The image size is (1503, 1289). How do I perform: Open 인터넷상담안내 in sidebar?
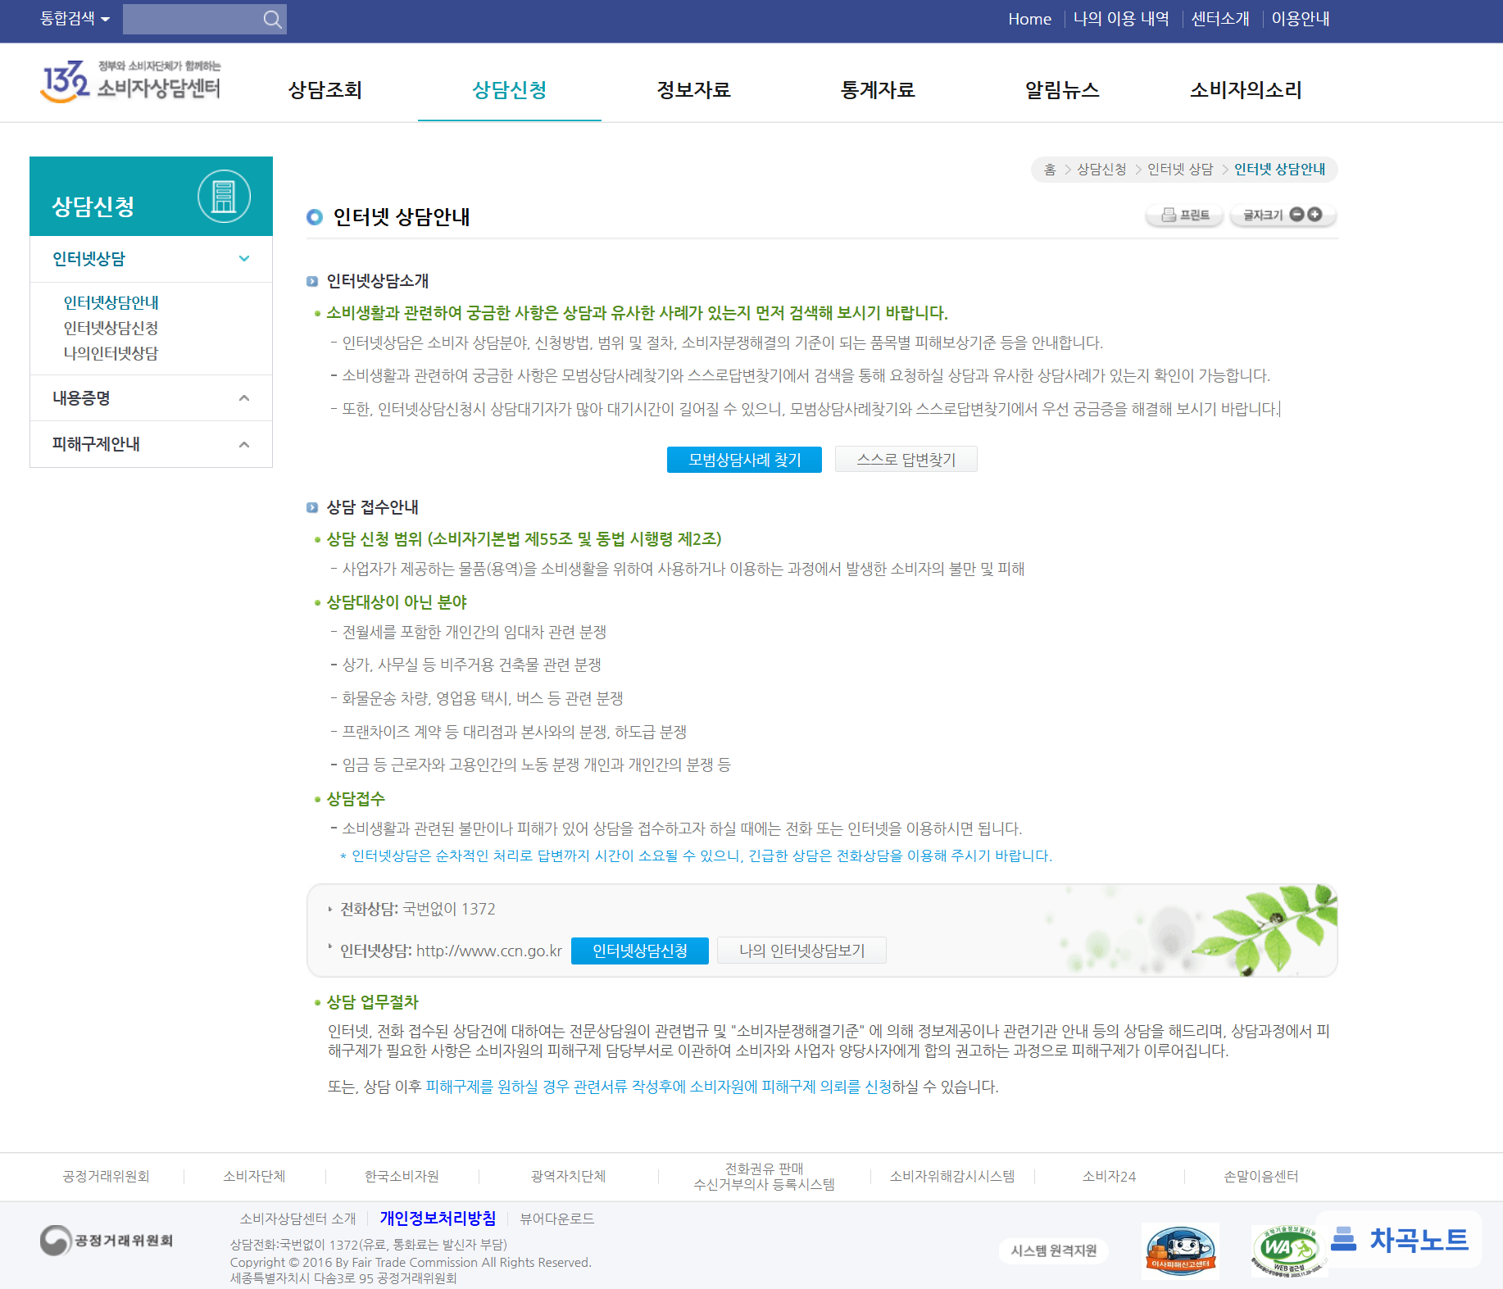coord(111,302)
